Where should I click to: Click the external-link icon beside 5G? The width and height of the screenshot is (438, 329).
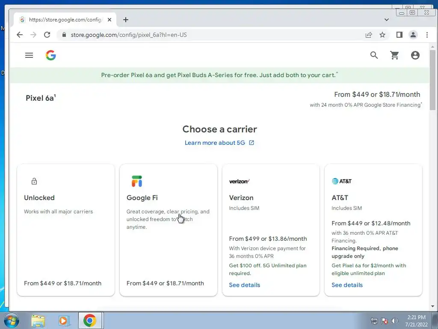(252, 143)
